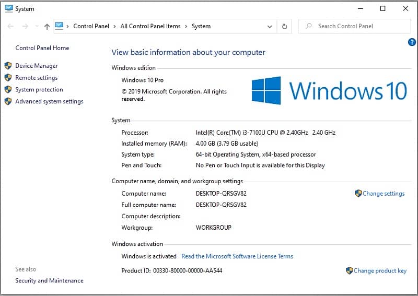Select the Control Panel breadcrumb
The height and width of the screenshot is (296, 418).
pyautogui.click(x=91, y=26)
